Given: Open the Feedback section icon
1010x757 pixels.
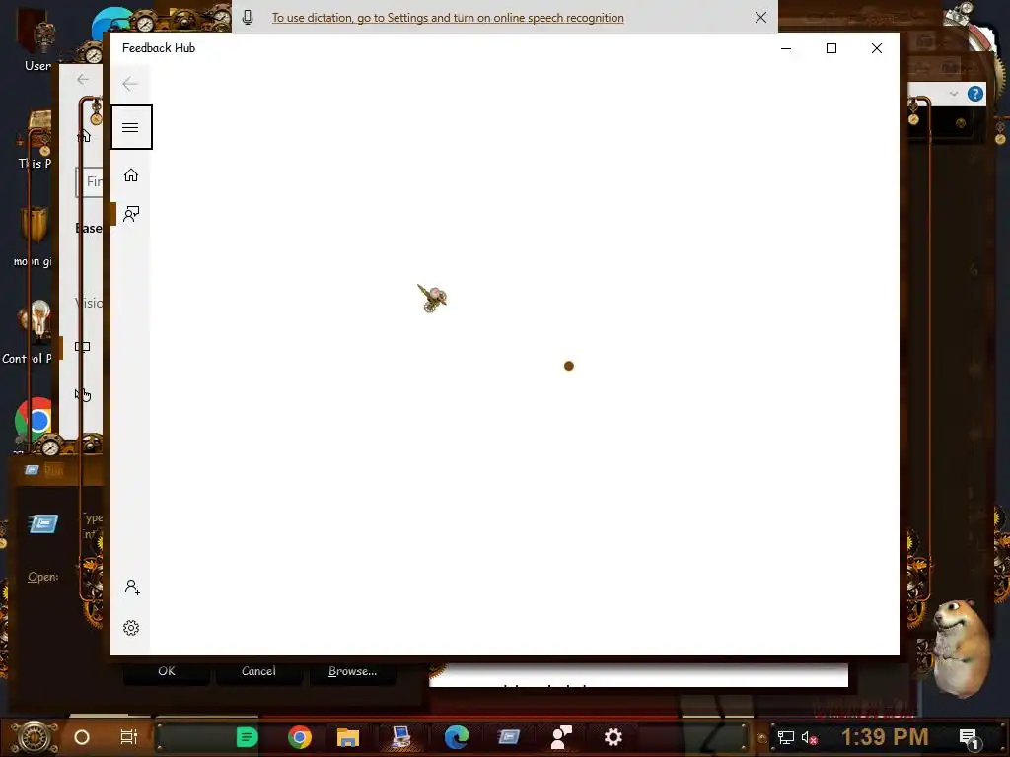Looking at the screenshot, I should (131, 214).
